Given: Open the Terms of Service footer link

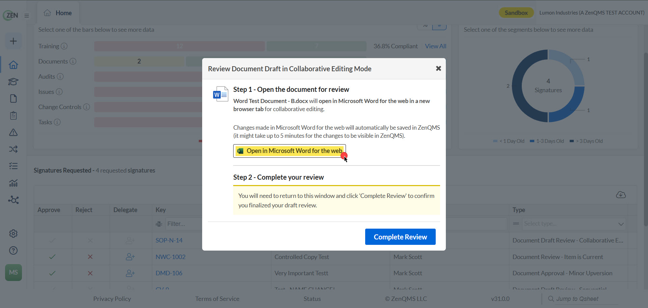Looking at the screenshot, I should [x=217, y=299].
